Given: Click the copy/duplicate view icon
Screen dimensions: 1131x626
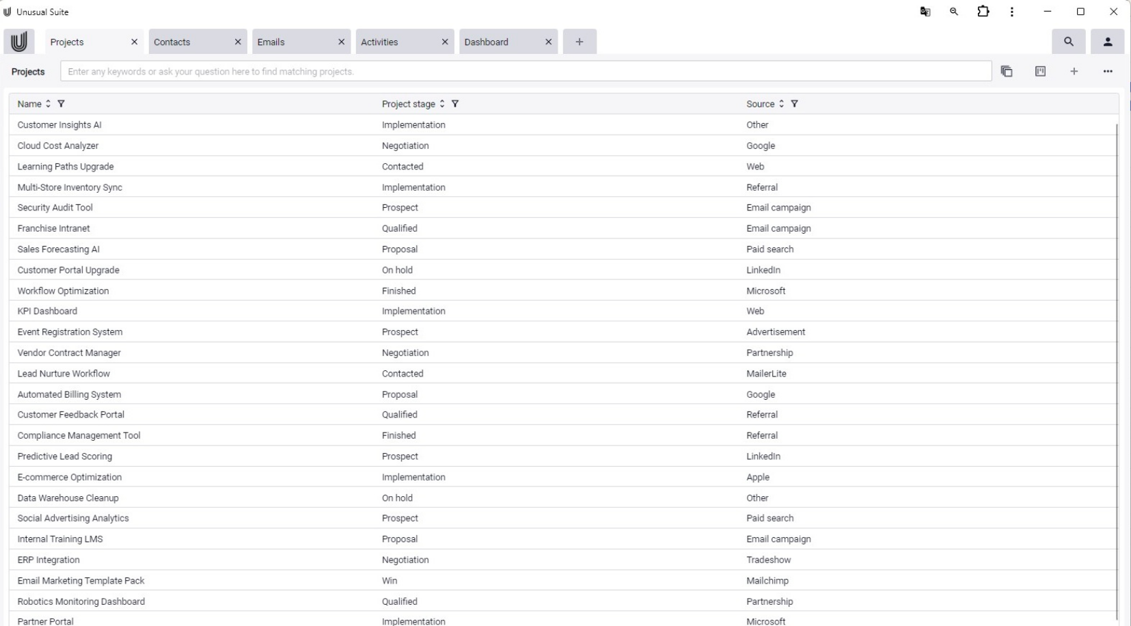Looking at the screenshot, I should coord(1007,72).
